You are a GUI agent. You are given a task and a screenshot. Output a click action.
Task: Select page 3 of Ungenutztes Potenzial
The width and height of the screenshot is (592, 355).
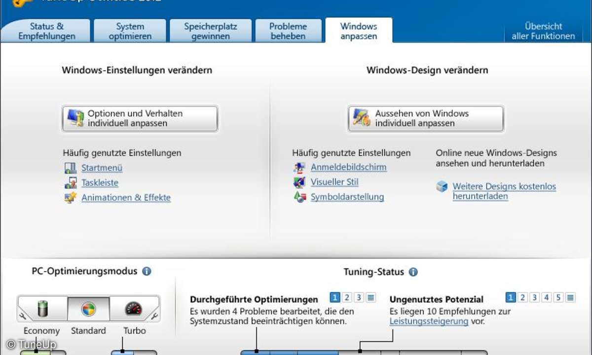point(534,297)
